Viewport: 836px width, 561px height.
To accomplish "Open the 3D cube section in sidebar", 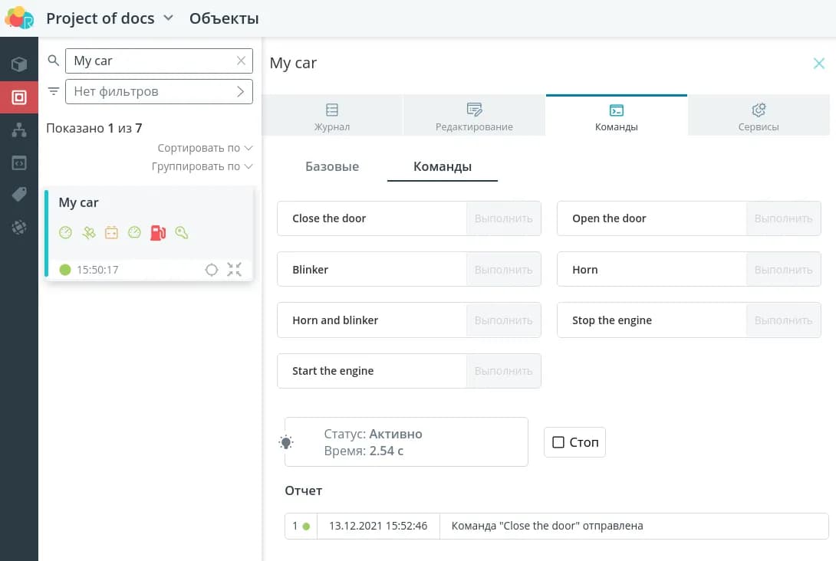I will (x=19, y=64).
